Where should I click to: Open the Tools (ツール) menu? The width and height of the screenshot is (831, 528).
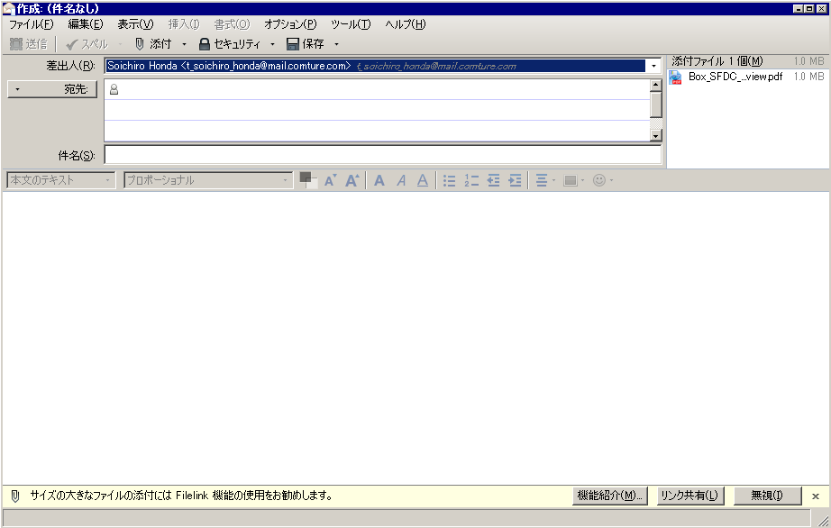tap(351, 24)
